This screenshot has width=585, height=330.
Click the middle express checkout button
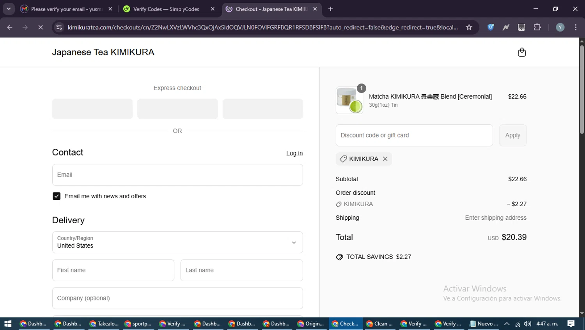(177, 109)
